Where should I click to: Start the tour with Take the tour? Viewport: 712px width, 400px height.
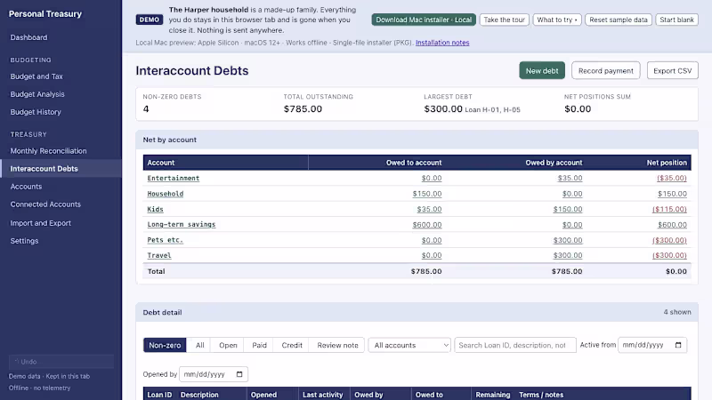click(x=504, y=20)
